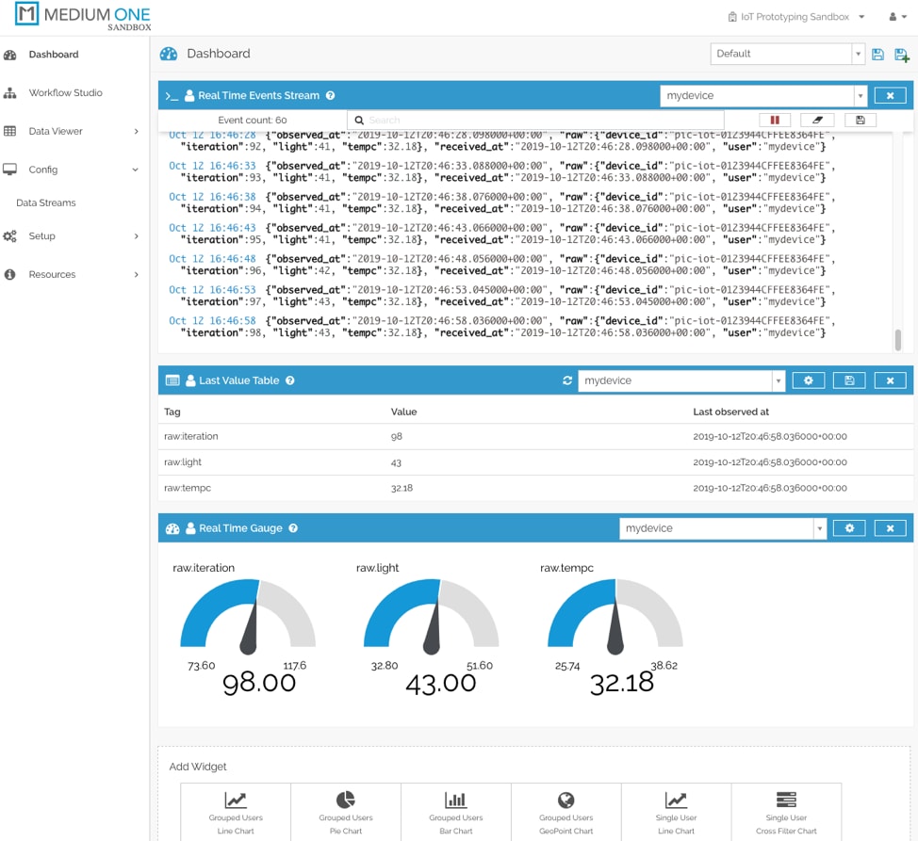Viewport: 918px width, 841px height.
Task: Open Data Streams under Config
Action: coord(44,202)
